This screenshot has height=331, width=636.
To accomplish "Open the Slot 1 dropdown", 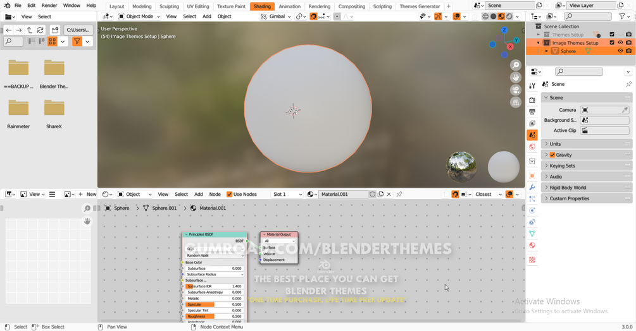I will point(287,194).
